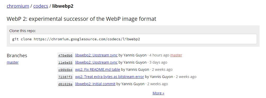Click the red master tag beside latest commit
The height and width of the screenshot is (98, 266).
176,55
